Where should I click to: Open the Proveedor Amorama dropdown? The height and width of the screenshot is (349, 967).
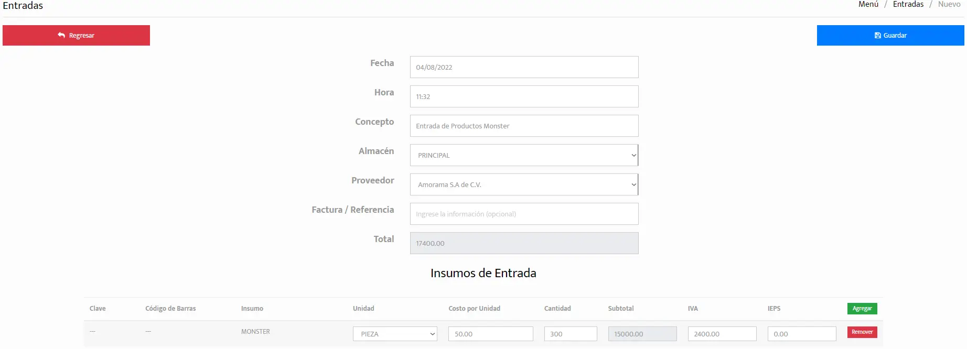click(x=524, y=184)
